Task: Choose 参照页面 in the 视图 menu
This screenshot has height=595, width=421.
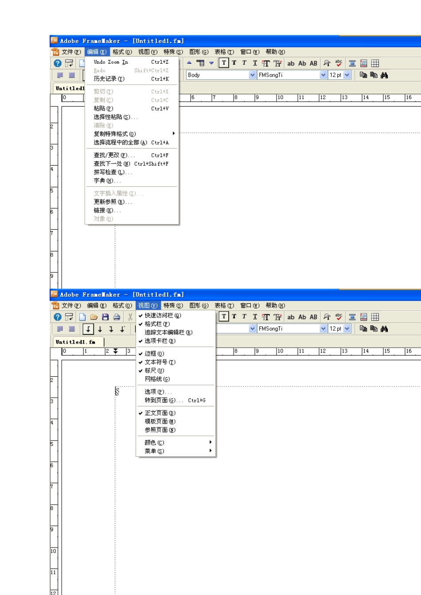Action: (x=176, y=430)
